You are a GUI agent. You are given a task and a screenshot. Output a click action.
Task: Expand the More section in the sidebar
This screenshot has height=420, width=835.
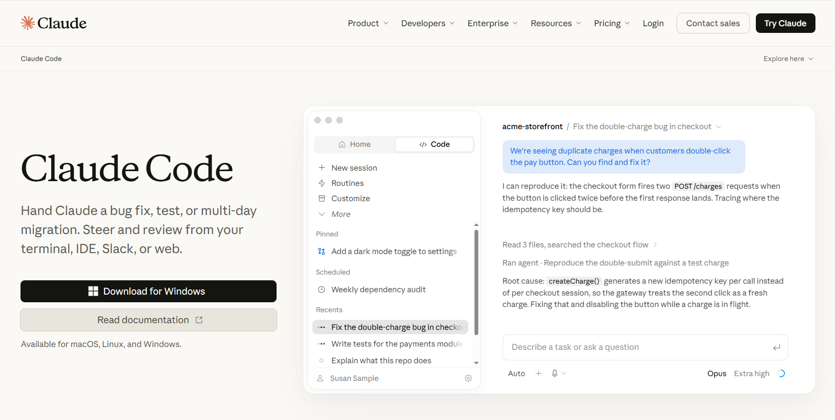point(334,214)
